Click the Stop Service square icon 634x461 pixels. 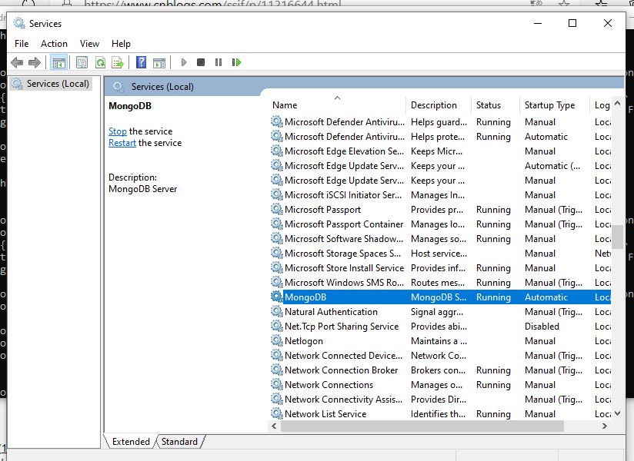(201, 62)
